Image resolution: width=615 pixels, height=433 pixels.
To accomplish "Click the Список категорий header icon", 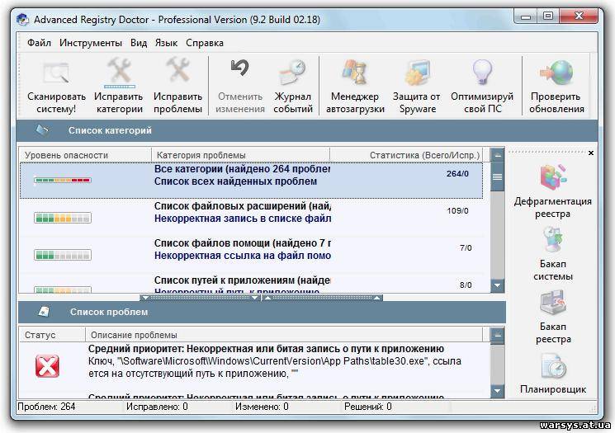I will click(x=42, y=130).
